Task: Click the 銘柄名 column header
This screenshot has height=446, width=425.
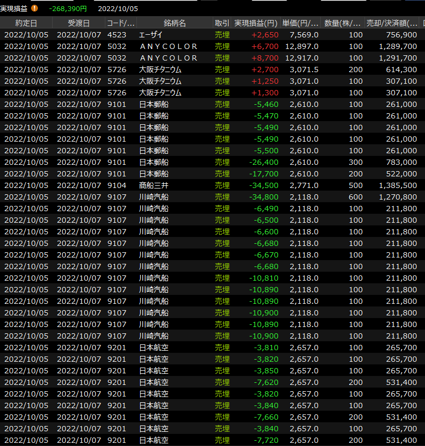Action: click(174, 23)
